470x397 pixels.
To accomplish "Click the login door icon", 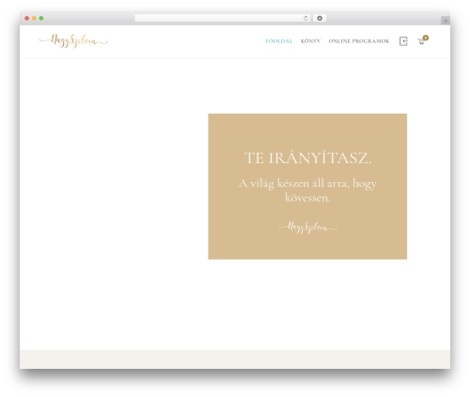I will point(403,41).
